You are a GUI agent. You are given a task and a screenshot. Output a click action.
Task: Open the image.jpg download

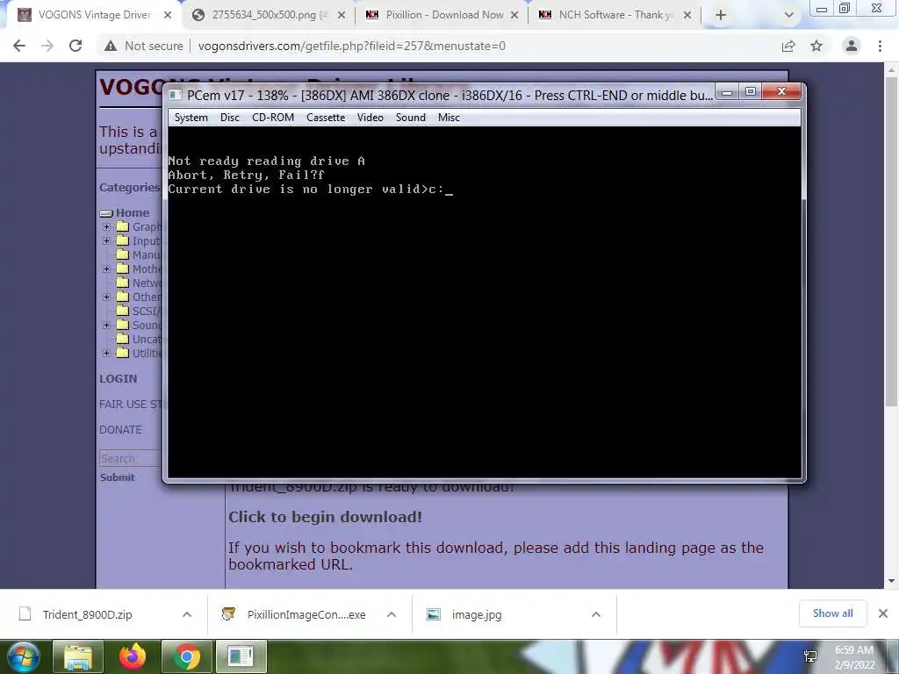click(477, 614)
